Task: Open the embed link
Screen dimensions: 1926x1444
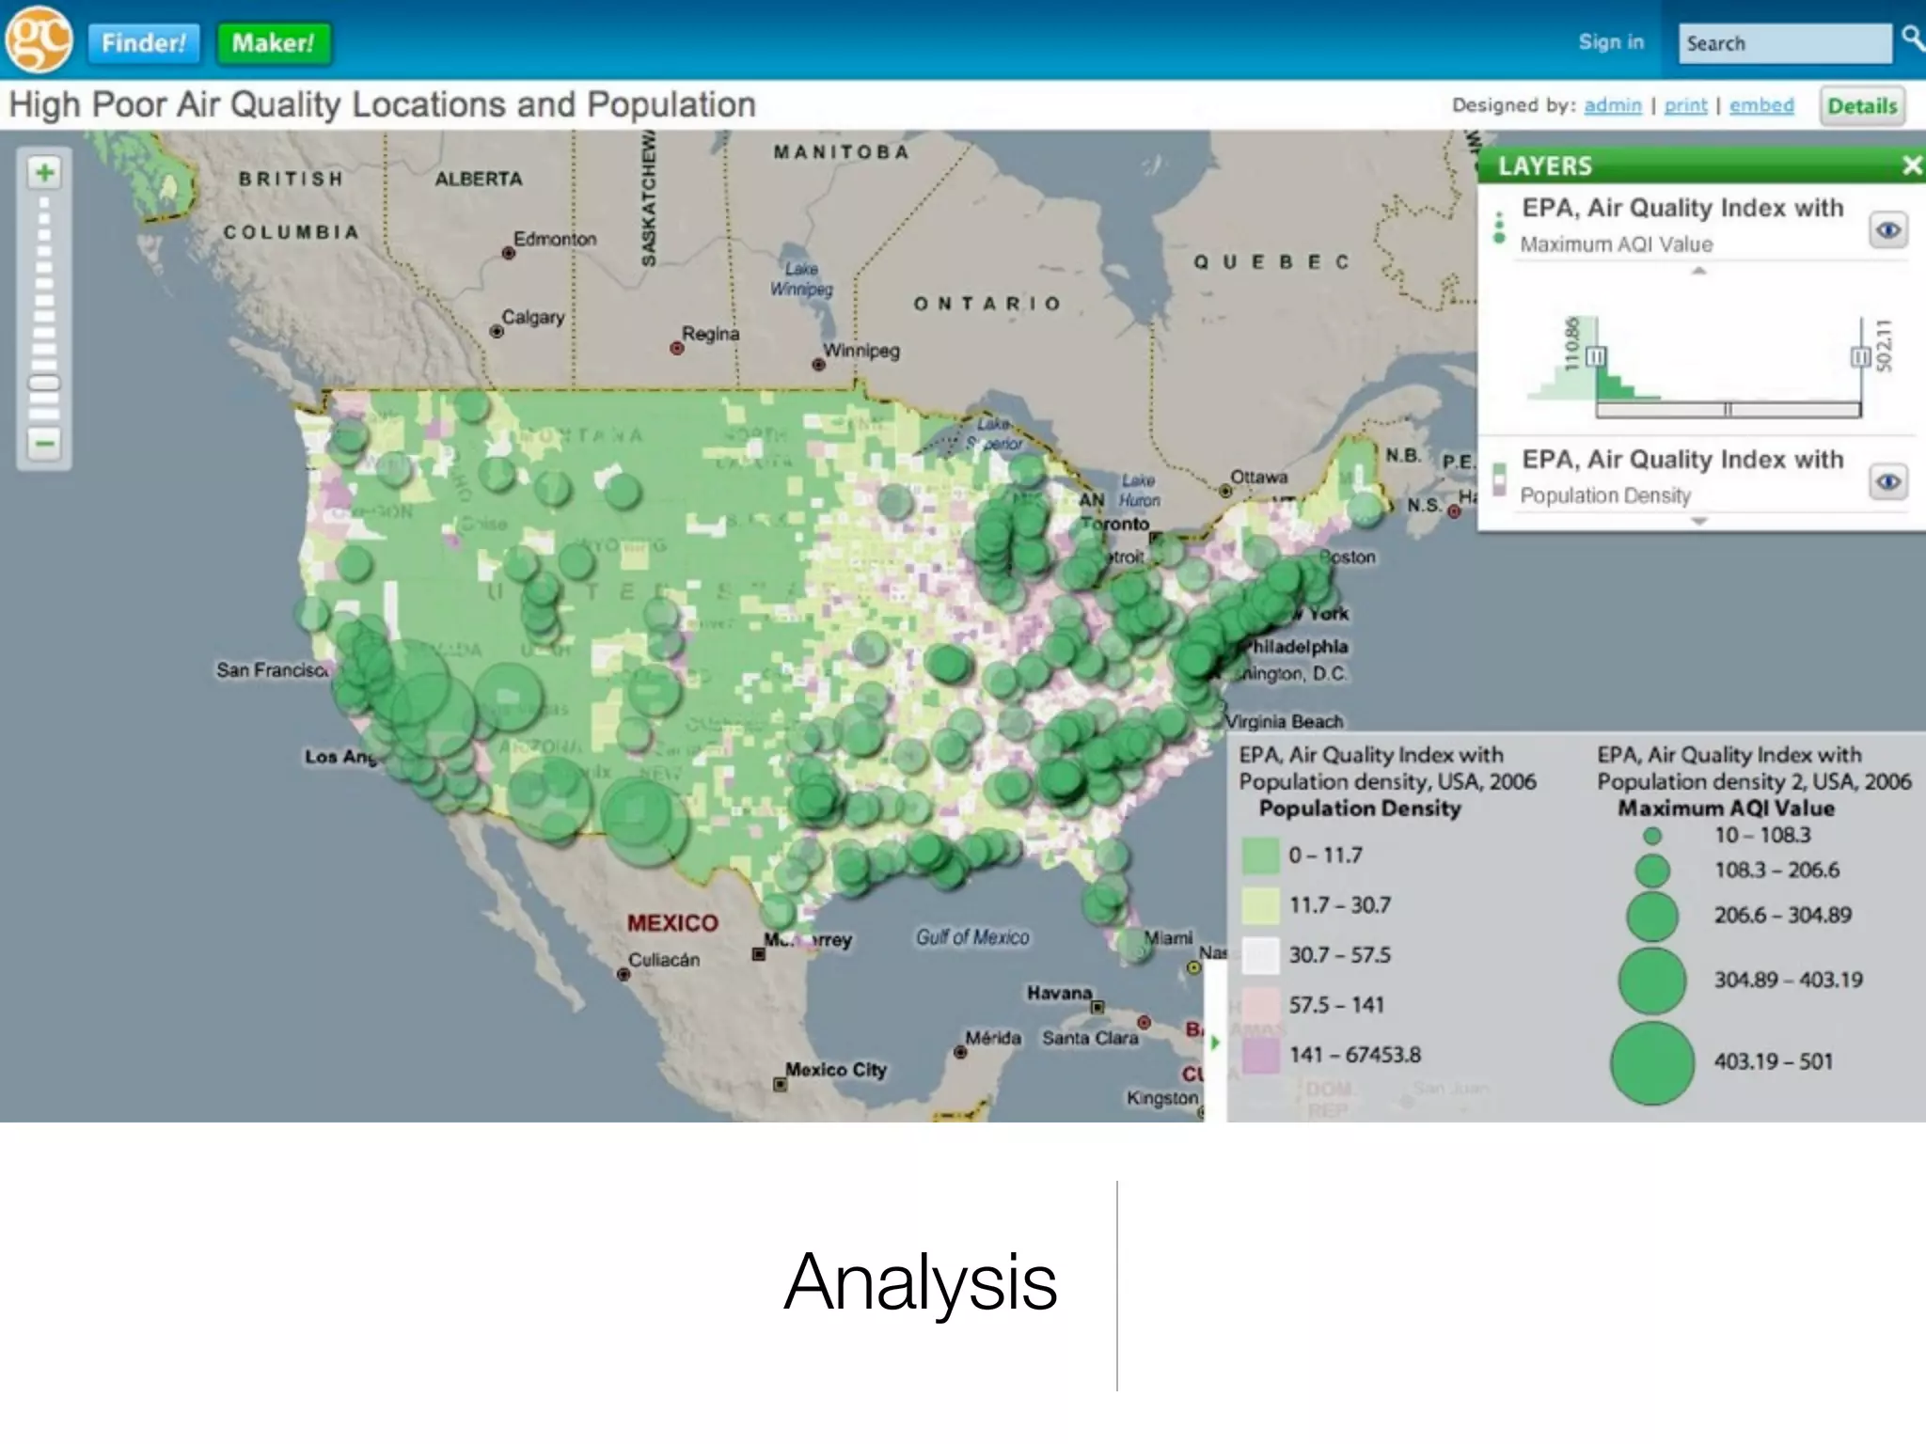Action: click(1761, 105)
